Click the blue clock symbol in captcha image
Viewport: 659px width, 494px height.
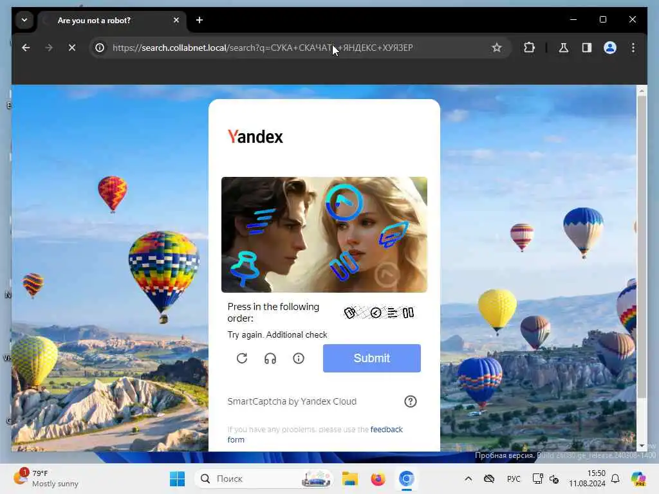pyautogui.click(x=344, y=203)
